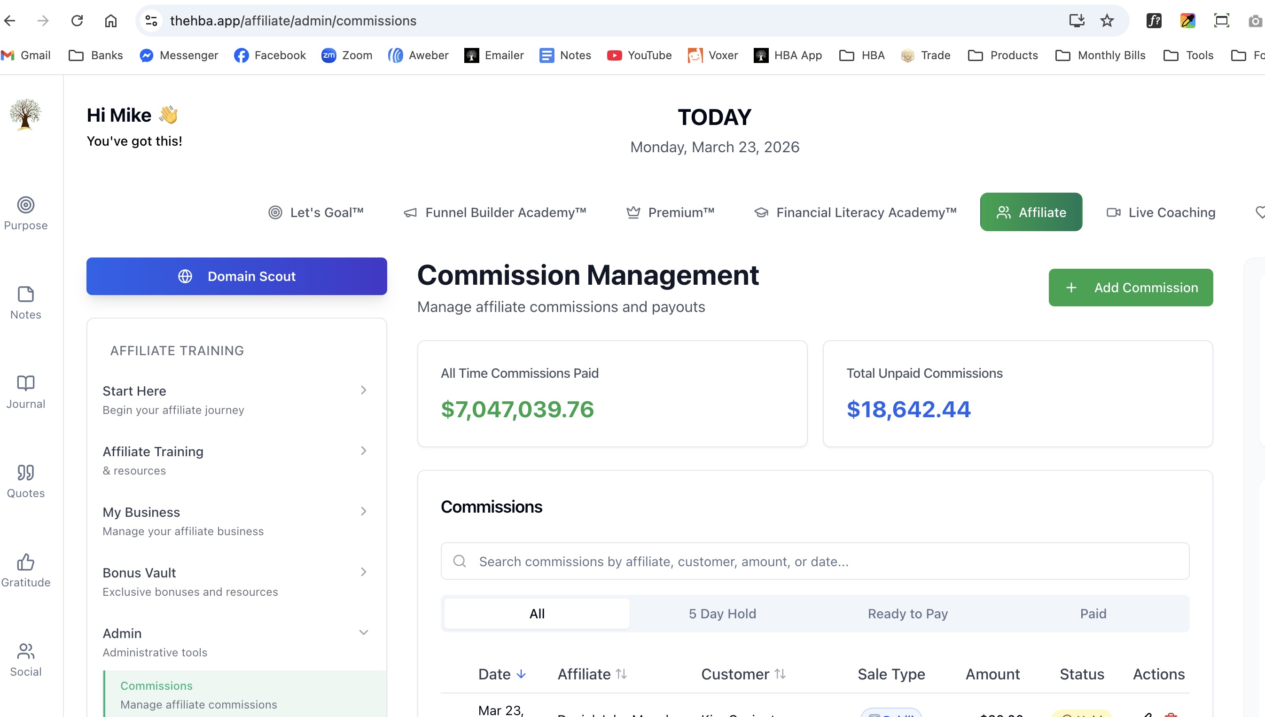Sort table by Customer column
This screenshot has height=717, width=1265.
tap(743, 674)
